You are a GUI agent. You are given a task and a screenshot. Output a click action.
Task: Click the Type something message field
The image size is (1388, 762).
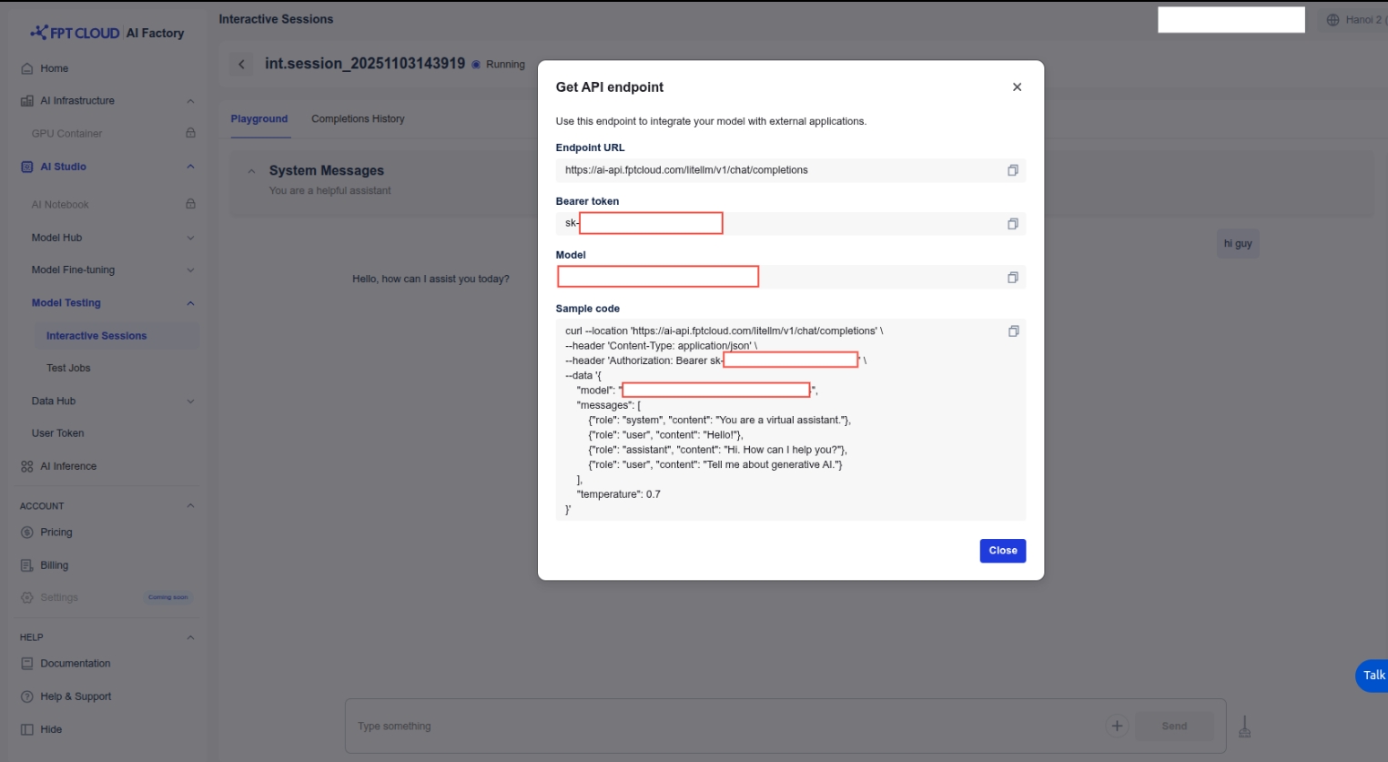tap(719, 726)
